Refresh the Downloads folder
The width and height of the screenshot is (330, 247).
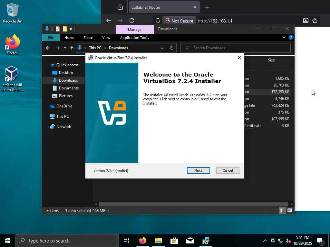tap(172, 48)
